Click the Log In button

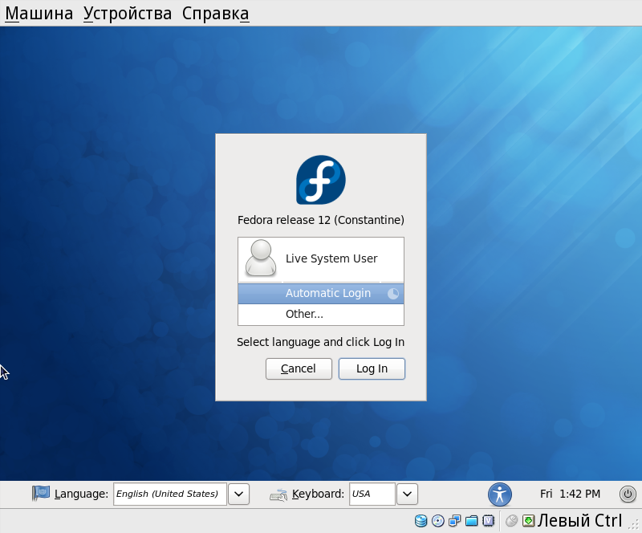click(x=372, y=368)
